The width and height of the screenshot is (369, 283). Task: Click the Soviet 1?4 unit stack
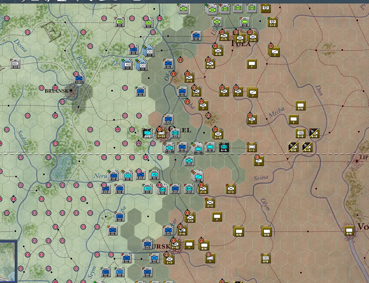(190, 217)
